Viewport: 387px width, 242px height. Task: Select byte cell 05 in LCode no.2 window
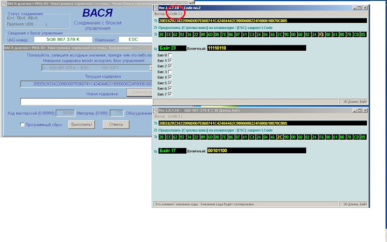(x=363, y=35)
